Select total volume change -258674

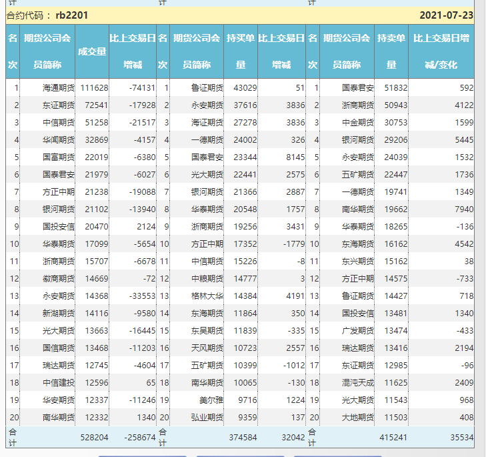coord(140,438)
